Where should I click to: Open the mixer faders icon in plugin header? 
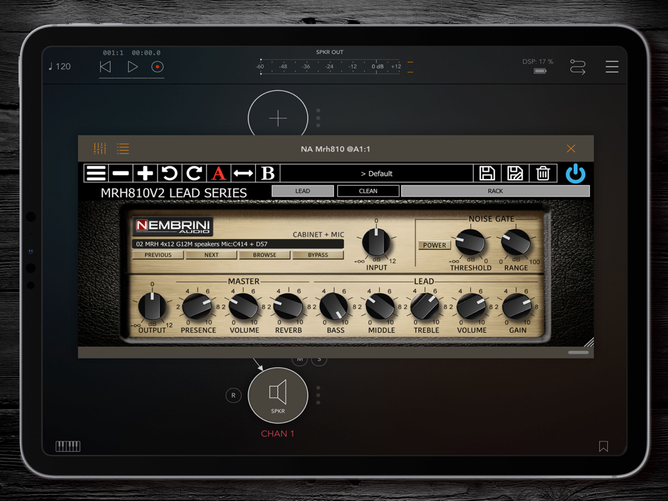pos(100,149)
